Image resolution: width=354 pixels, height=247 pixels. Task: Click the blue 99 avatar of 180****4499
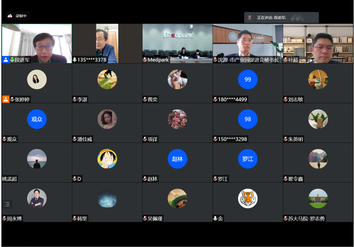[x=247, y=79]
